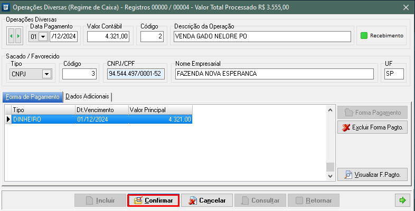Switch to the Dados Adicionais tab
The height and width of the screenshot is (211, 415).
[x=88, y=96]
